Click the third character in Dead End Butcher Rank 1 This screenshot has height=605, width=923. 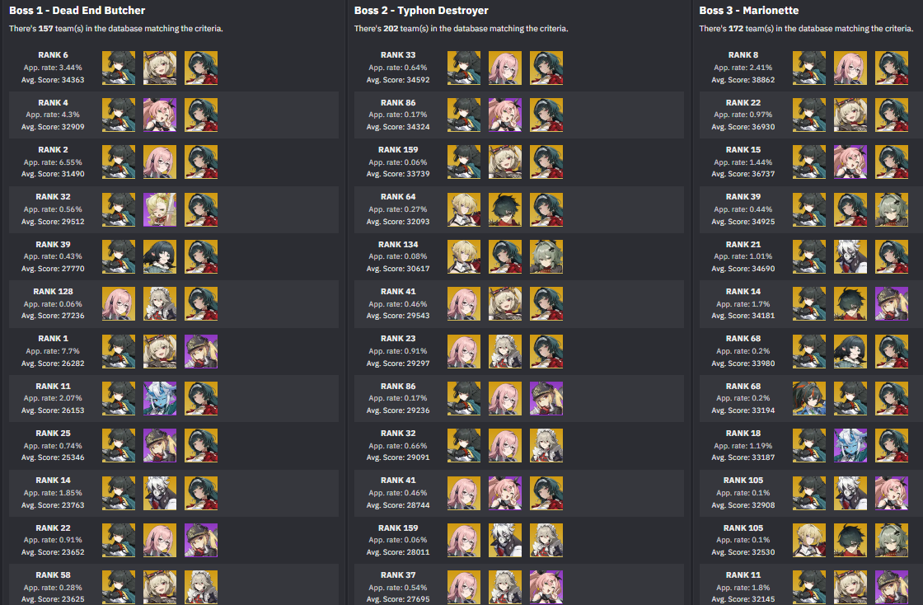coord(201,351)
